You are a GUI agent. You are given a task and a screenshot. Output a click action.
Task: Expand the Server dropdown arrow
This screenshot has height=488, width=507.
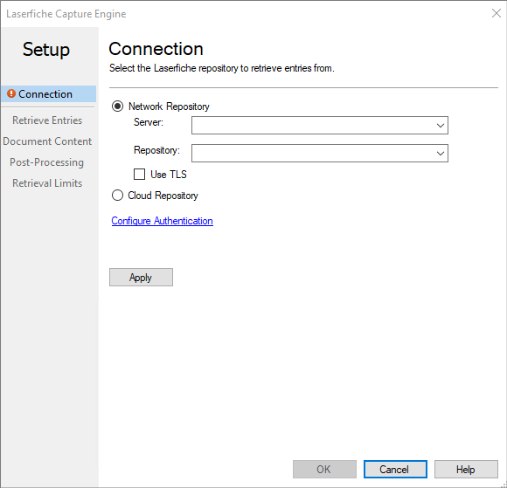pos(440,126)
